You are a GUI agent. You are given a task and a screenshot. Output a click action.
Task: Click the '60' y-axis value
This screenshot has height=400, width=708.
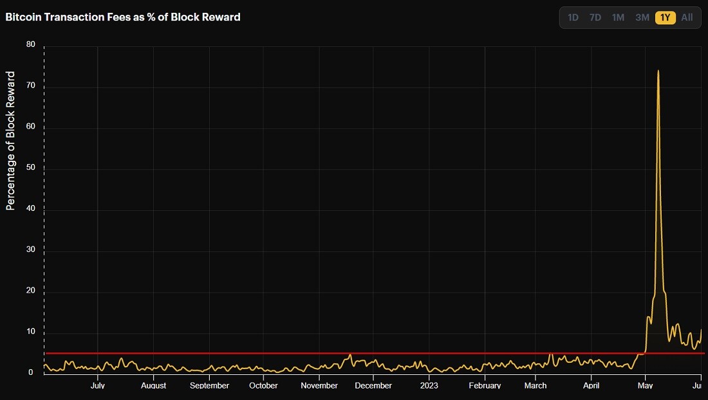[31, 126]
